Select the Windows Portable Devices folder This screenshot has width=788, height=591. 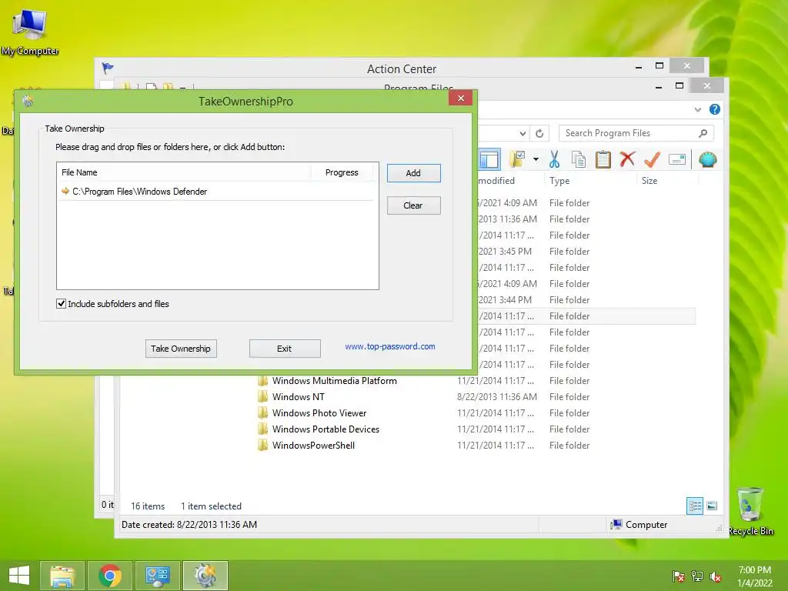(x=326, y=429)
